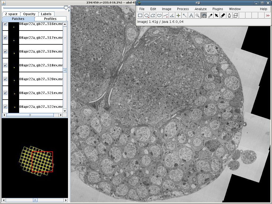The height and width of the screenshot is (204, 272).
Task: Select the Rectangle selection tool
Action: [x=140, y=16]
